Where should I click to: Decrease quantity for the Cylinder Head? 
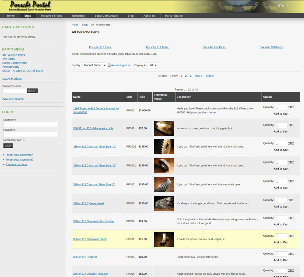click(293, 200)
